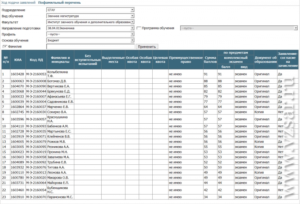Screen dimensions: 300x204
Task: Click КИА number 1600063
Action: click(17, 81)
